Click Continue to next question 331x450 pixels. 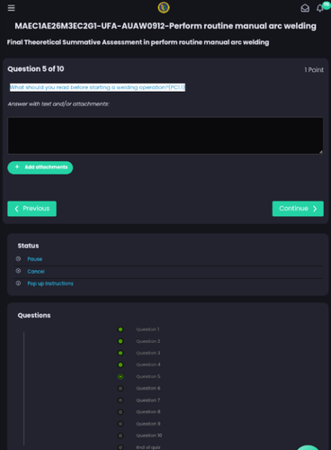[x=298, y=209]
